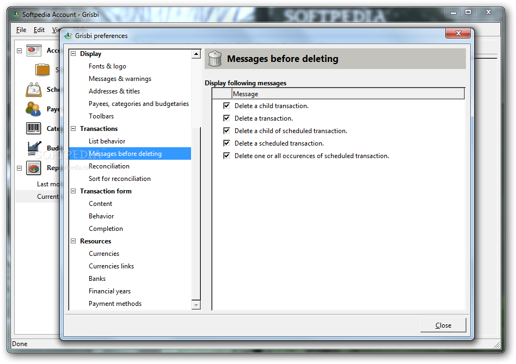
Task: Click the Grisbi app icon in the main window title bar
Action: (x=15, y=15)
